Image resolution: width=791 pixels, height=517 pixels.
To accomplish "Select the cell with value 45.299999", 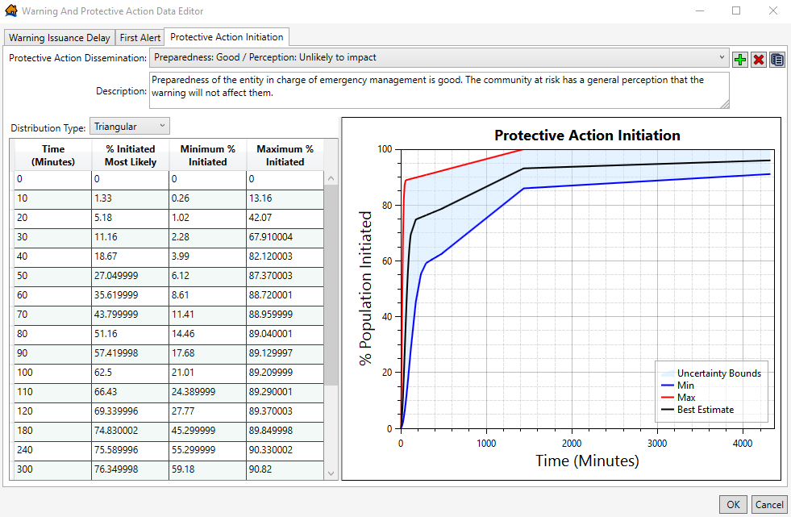I will pos(207,431).
